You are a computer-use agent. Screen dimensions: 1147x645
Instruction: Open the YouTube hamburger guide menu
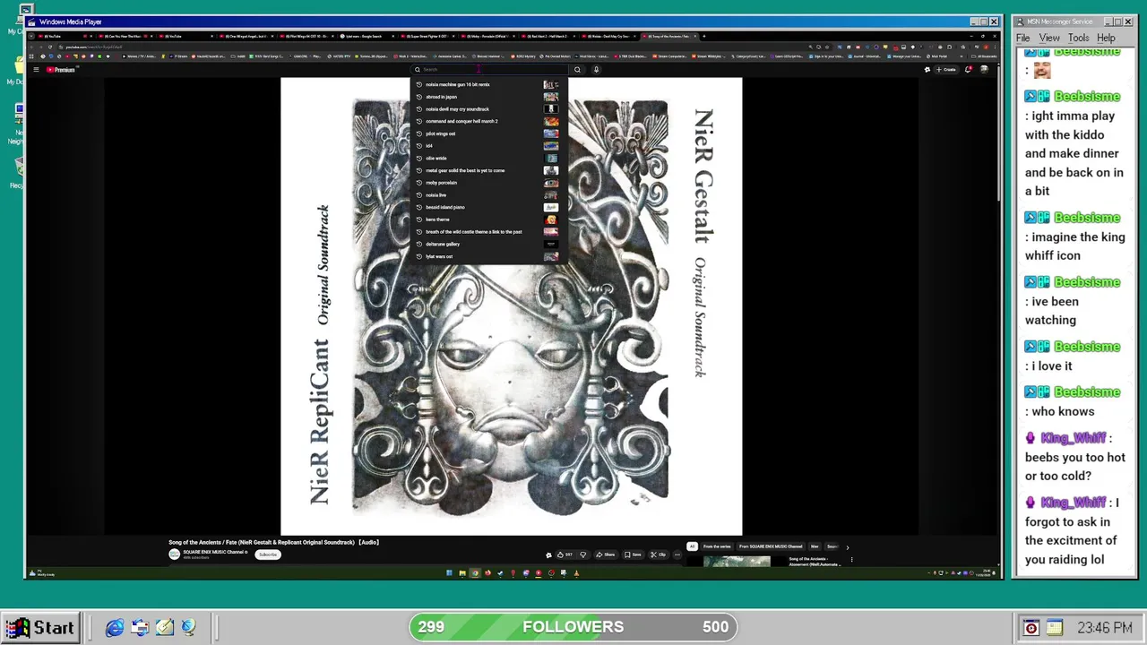pyautogui.click(x=37, y=69)
